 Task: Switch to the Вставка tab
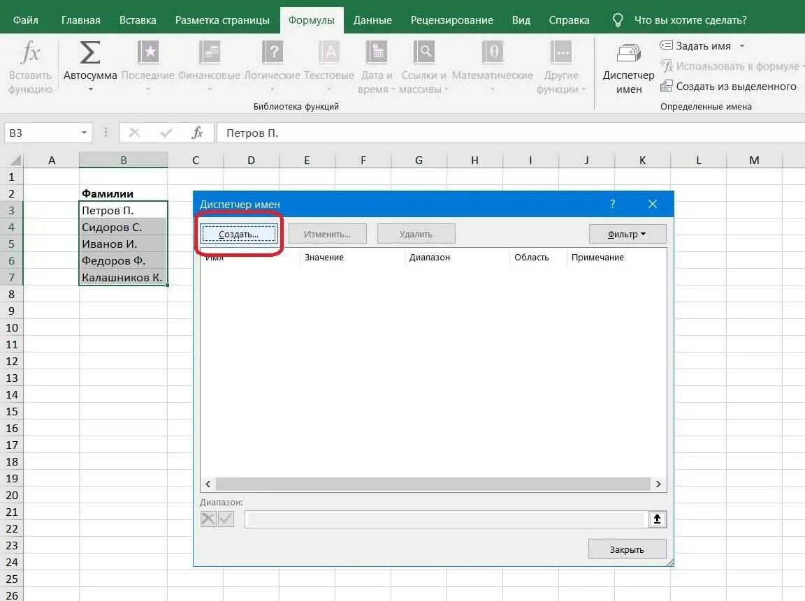138,20
